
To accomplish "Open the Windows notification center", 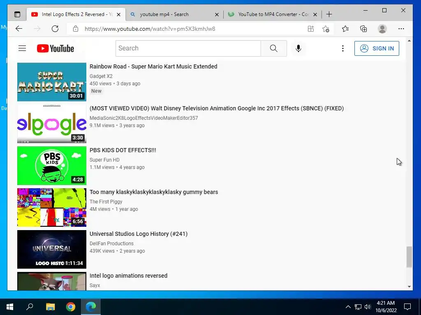I will pos(407,307).
